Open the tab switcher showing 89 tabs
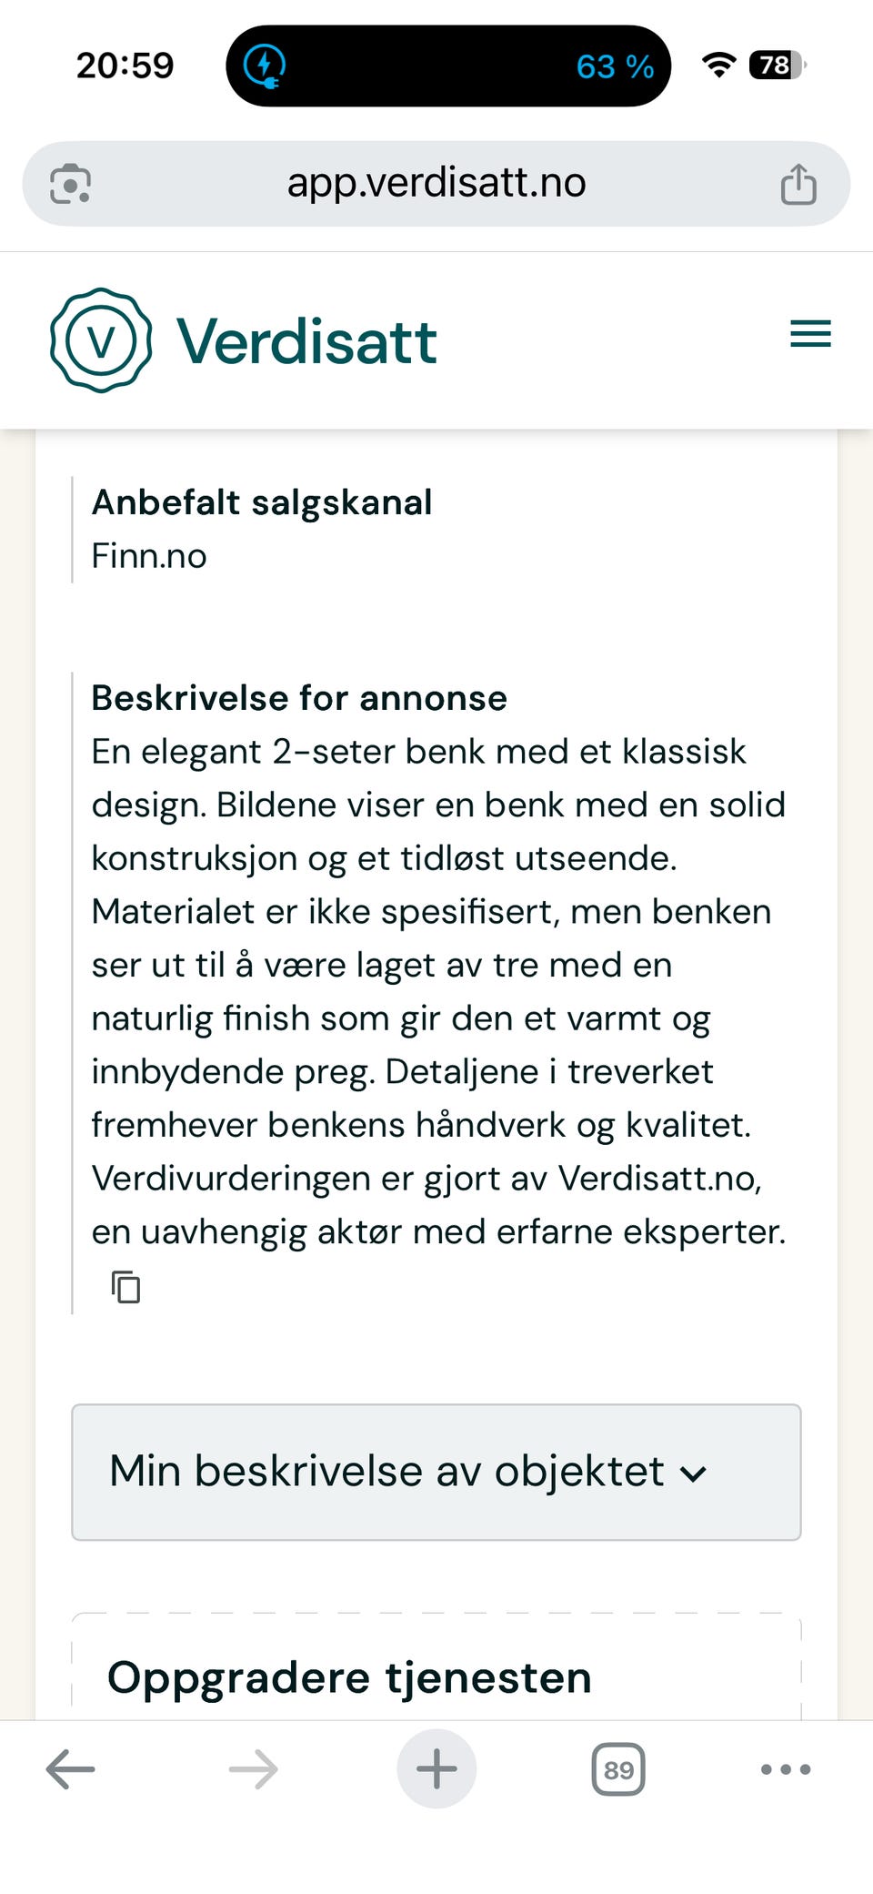The width and height of the screenshot is (873, 1894). [x=617, y=1768]
